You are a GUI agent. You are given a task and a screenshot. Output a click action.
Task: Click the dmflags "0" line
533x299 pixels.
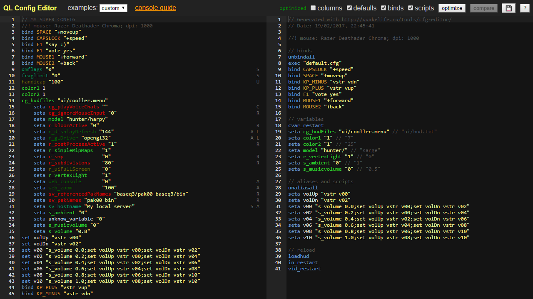click(x=38, y=69)
